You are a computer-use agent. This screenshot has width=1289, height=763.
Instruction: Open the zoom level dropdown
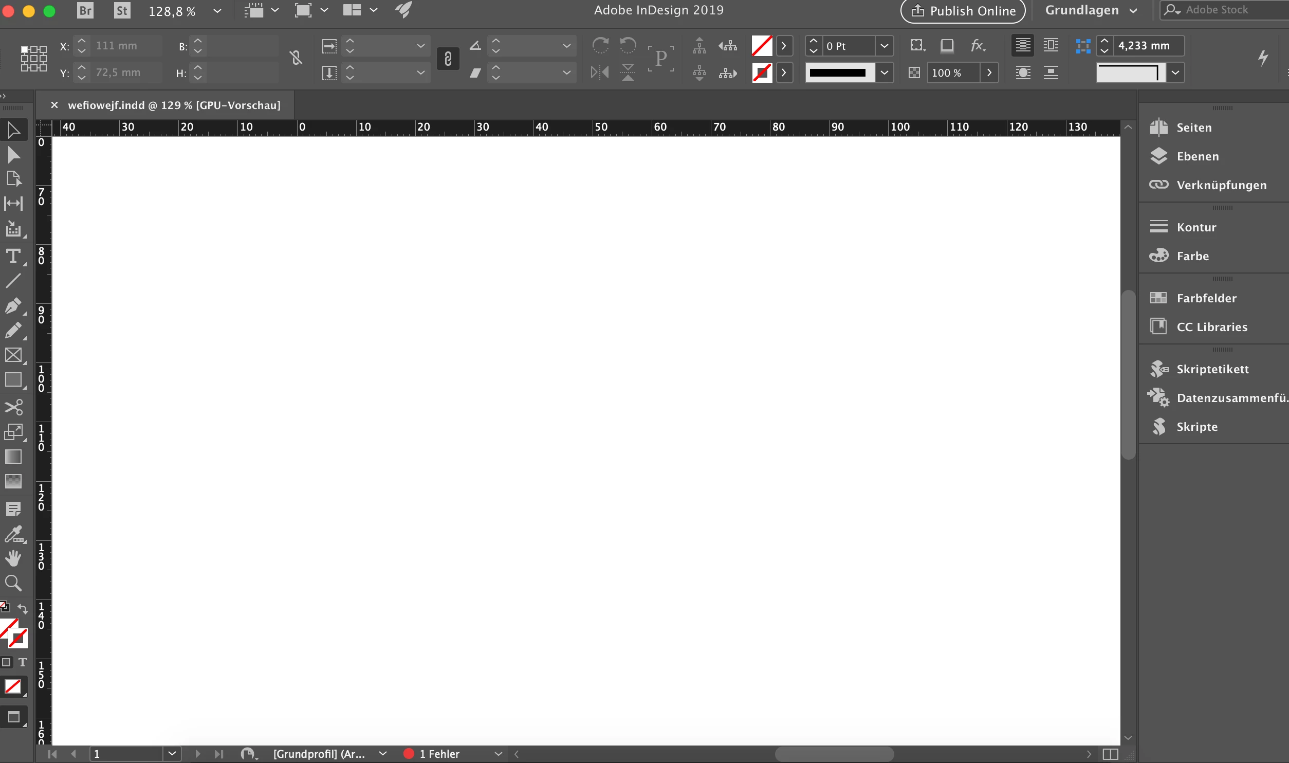point(217,11)
